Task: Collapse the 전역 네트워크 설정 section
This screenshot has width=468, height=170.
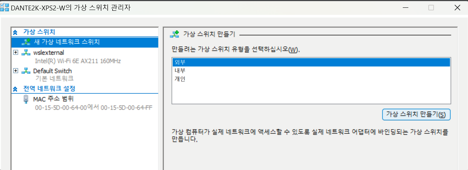Action: coord(15,89)
